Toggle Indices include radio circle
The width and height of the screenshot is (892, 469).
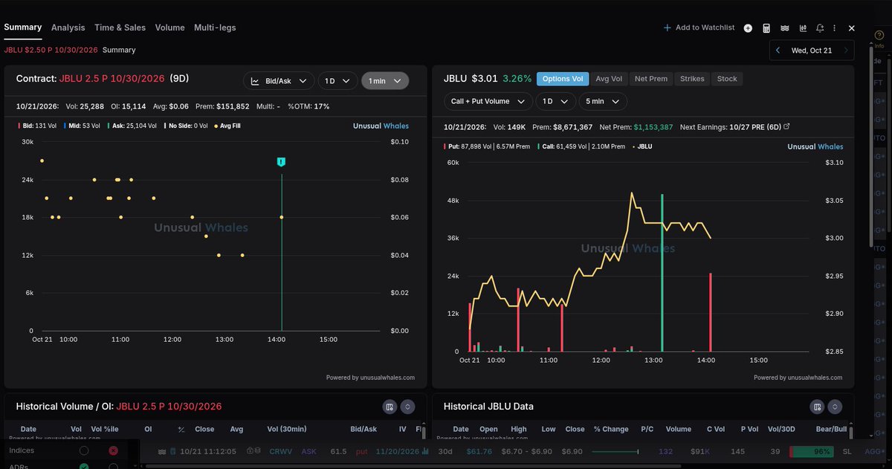click(84, 450)
